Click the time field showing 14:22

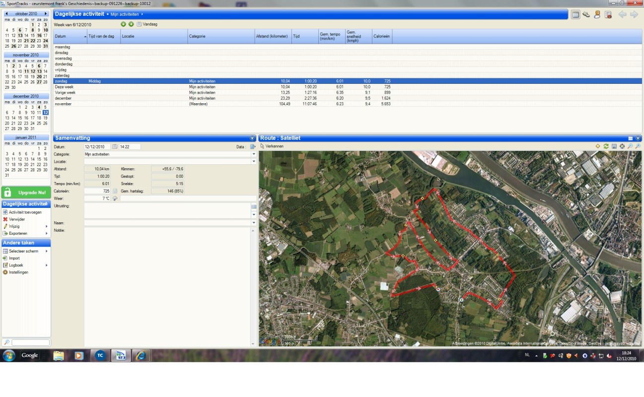130,147
